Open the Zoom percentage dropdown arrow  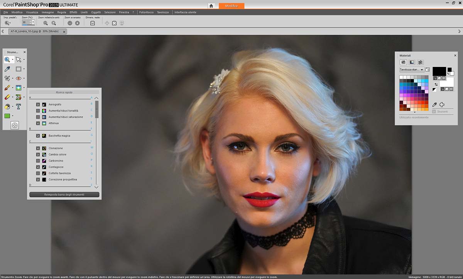(x=33, y=23)
